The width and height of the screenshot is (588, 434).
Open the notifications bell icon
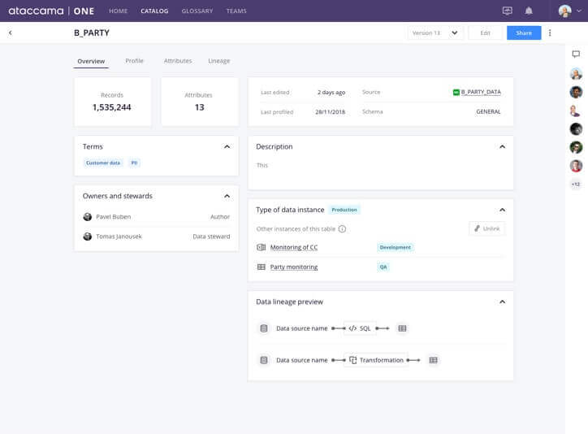(529, 11)
